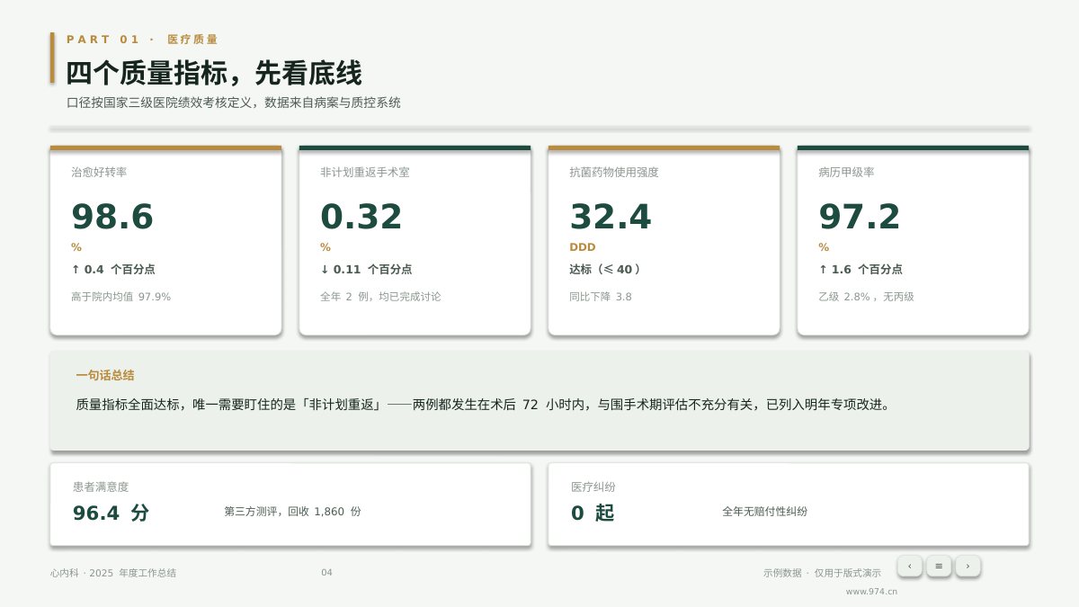This screenshot has width=1079, height=607.
Task: Click the 0 起 dispute count
Action: [x=593, y=513]
